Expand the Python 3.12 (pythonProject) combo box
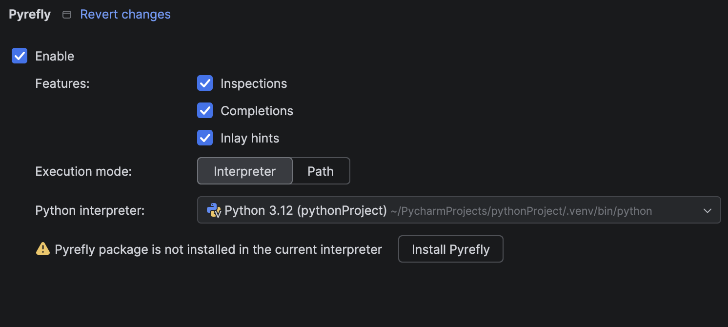Viewport: 728px width, 327px height. click(x=459, y=210)
